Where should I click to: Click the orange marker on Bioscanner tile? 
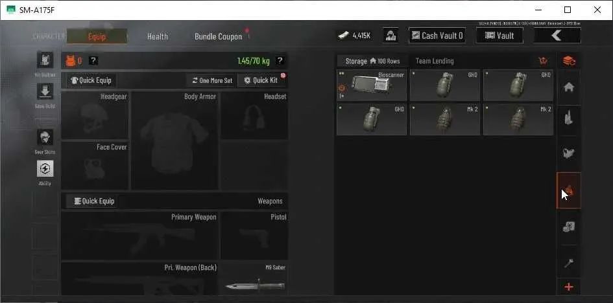(x=342, y=89)
